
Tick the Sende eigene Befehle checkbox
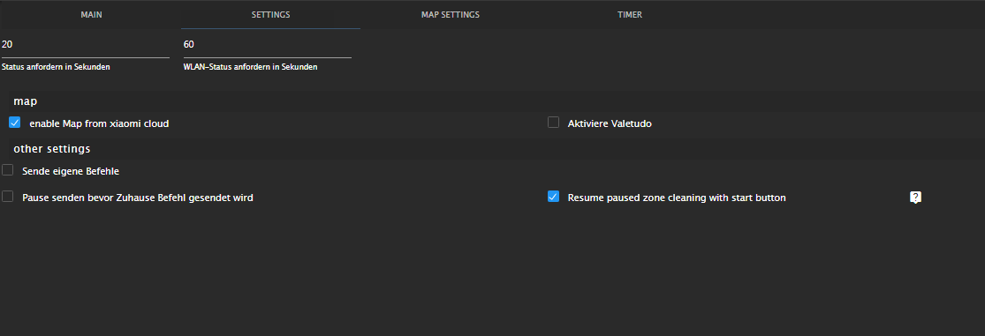pos(8,170)
